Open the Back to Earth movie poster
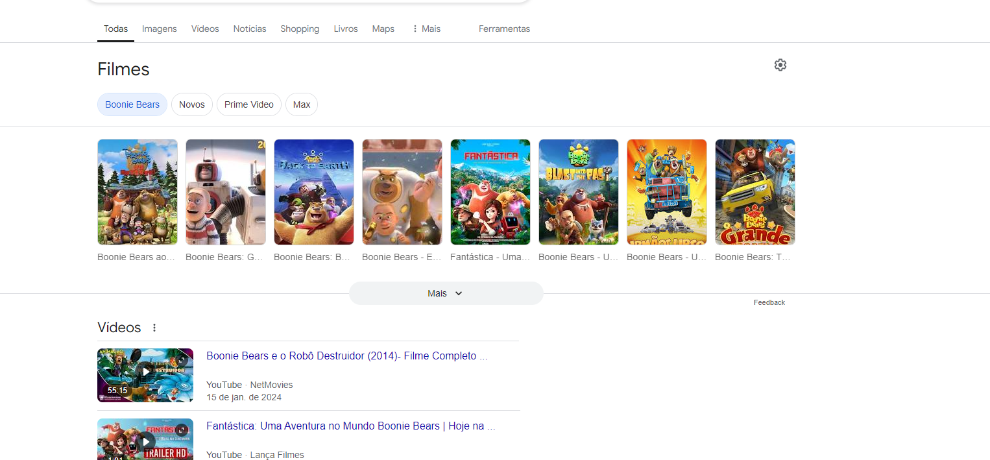This screenshot has height=460, width=990. [x=314, y=192]
